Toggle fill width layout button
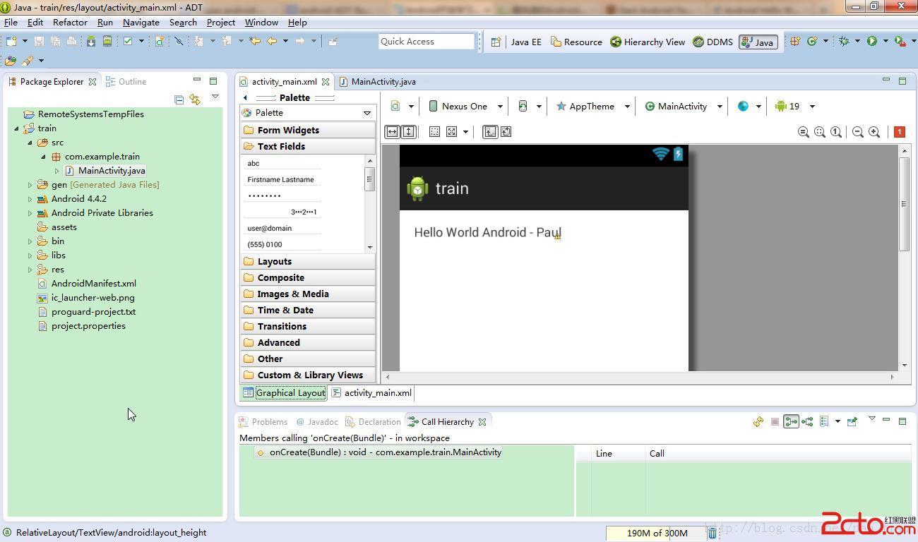918x542 pixels. 392,132
